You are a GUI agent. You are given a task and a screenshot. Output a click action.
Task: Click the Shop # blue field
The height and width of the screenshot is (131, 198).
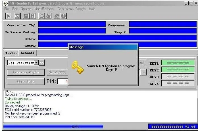(163, 31)
